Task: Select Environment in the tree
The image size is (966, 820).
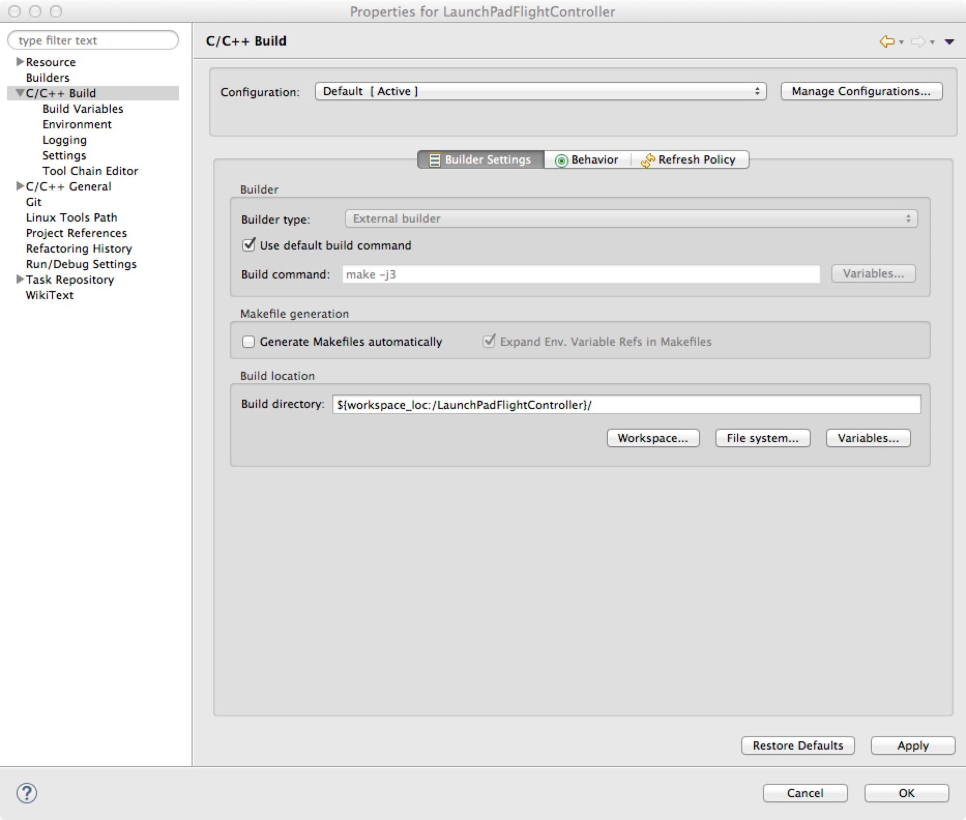Action: click(x=77, y=124)
